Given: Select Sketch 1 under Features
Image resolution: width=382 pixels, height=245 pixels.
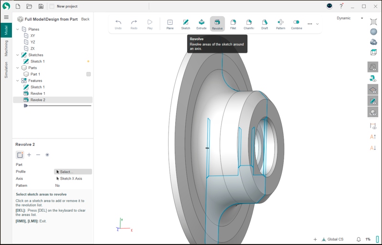Looking at the screenshot, I should point(38,87).
